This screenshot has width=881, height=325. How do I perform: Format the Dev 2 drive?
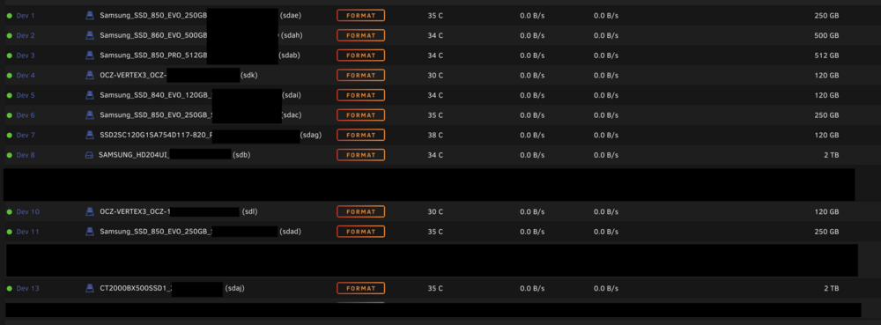click(360, 35)
